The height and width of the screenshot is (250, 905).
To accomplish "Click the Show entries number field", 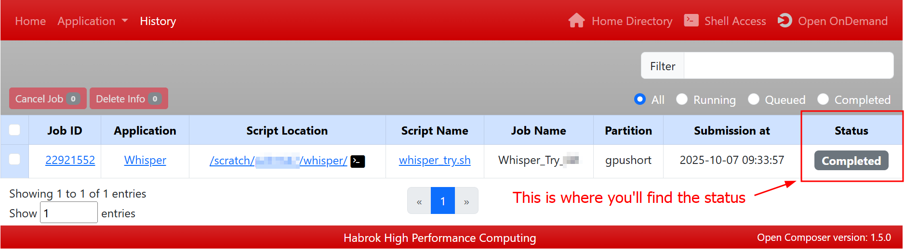I will pyautogui.click(x=68, y=213).
